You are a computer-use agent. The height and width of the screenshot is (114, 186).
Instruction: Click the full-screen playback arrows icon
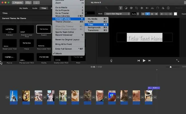click(178, 61)
